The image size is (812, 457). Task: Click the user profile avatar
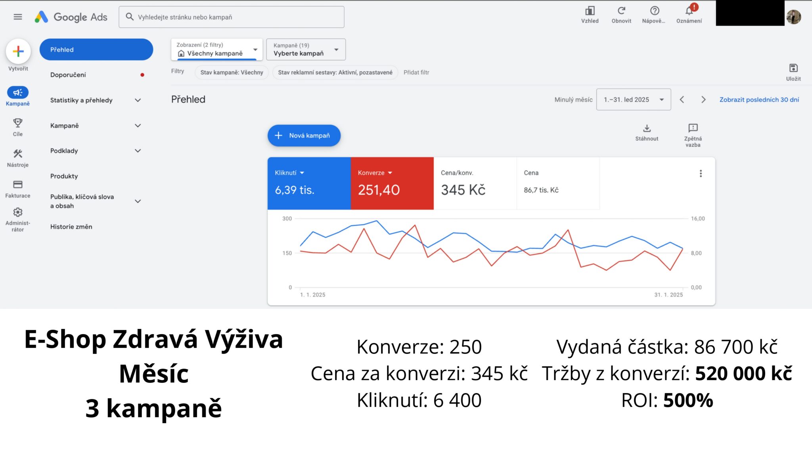(x=794, y=17)
